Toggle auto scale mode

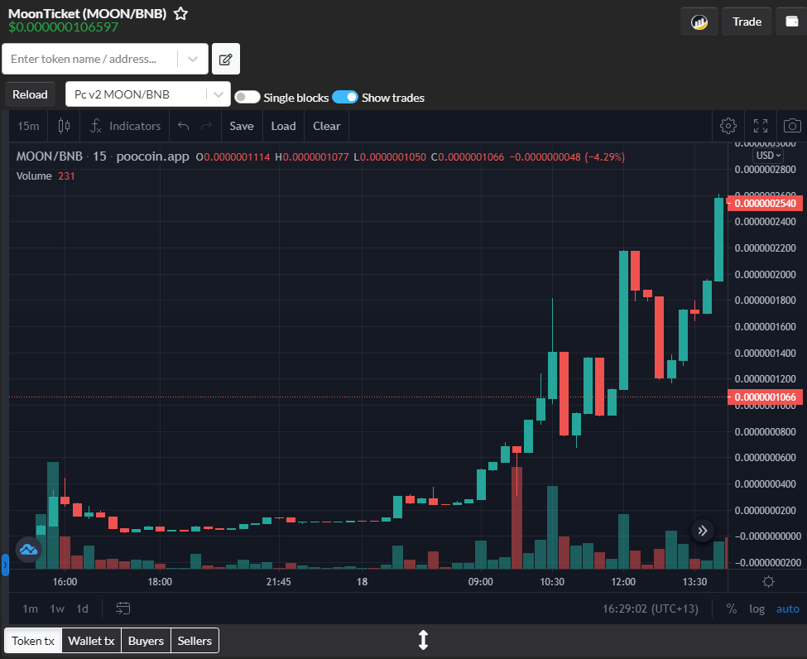point(787,608)
